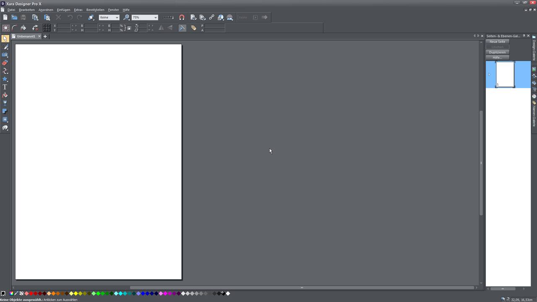The height and width of the screenshot is (302, 537).
Task: Open the Einfügen menu
Action: pos(64,10)
